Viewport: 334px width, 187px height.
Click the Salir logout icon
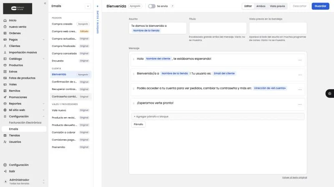[5, 171]
